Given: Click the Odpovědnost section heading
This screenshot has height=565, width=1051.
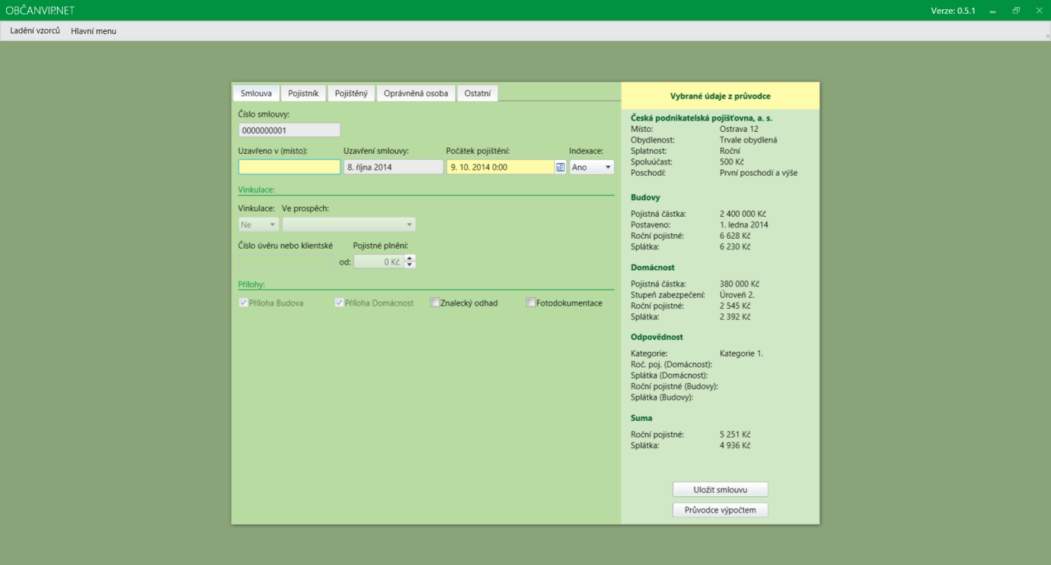Looking at the screenshot, I should (657, 337).
